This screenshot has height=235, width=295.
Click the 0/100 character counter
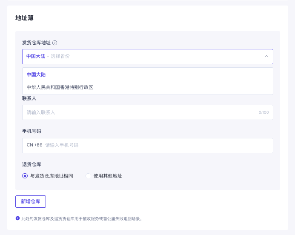[263, 112]
